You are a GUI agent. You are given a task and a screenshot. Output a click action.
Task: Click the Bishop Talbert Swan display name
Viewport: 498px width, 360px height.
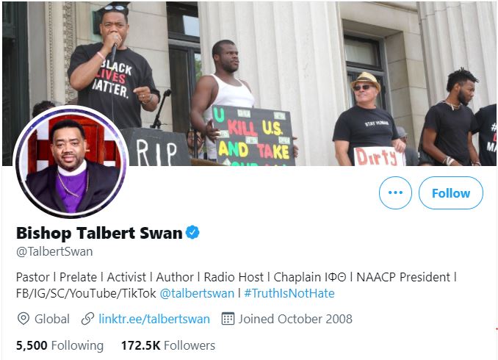[99, 233]
